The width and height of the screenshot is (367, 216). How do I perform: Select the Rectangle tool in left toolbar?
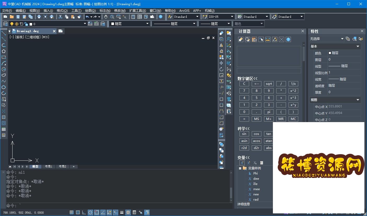(4, 57)
